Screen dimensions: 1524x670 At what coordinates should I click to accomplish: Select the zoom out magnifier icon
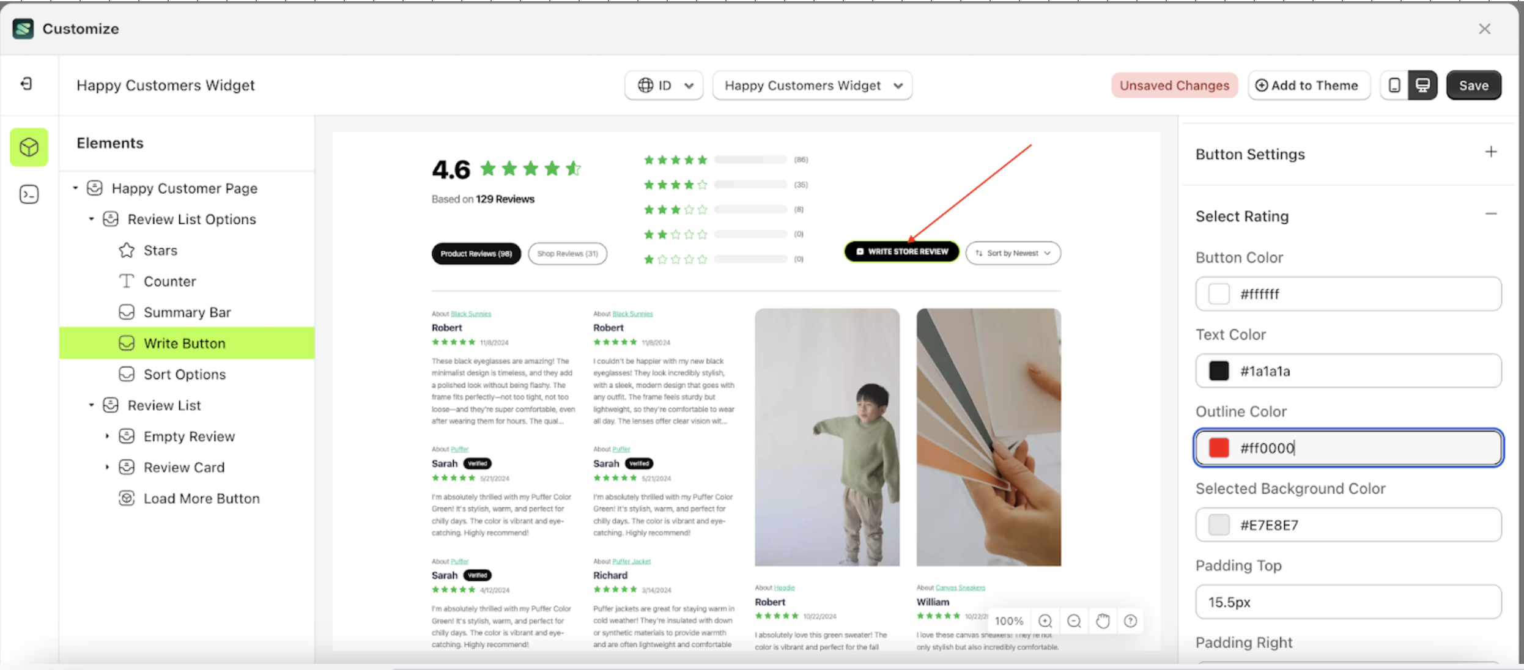[1074, 620]
